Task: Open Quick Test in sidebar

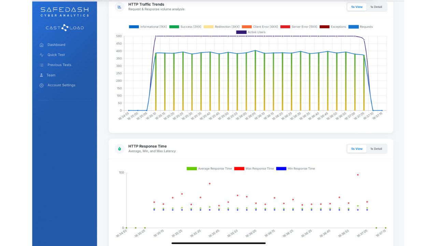Action: (x=56, y=55)
